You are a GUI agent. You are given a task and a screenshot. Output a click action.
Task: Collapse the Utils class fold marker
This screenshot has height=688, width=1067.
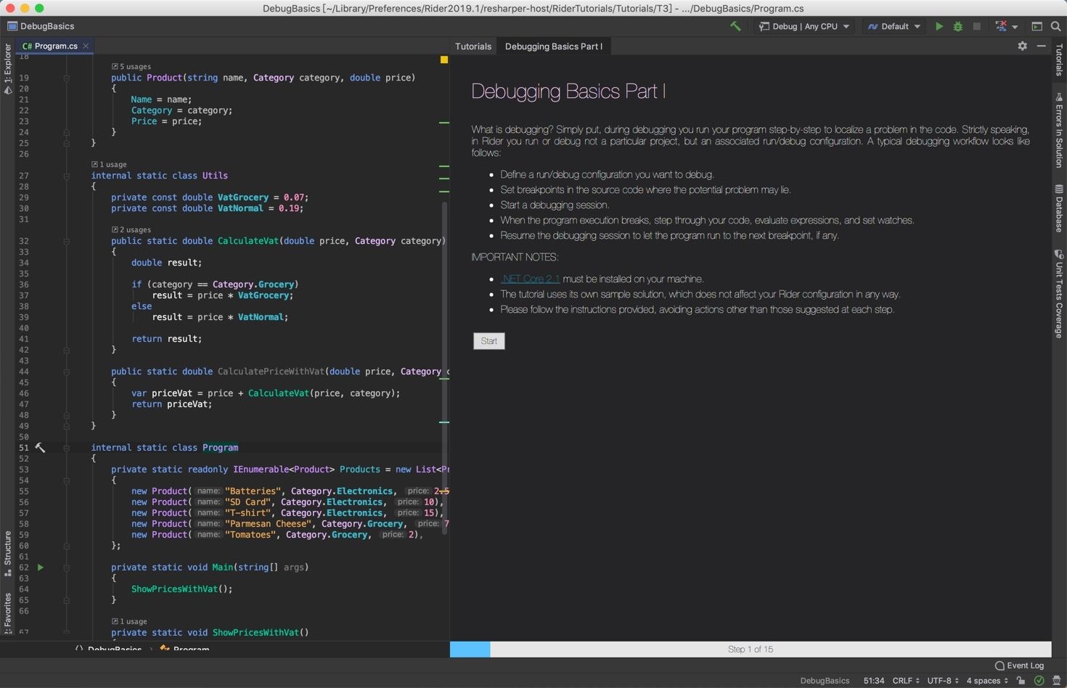66,176
